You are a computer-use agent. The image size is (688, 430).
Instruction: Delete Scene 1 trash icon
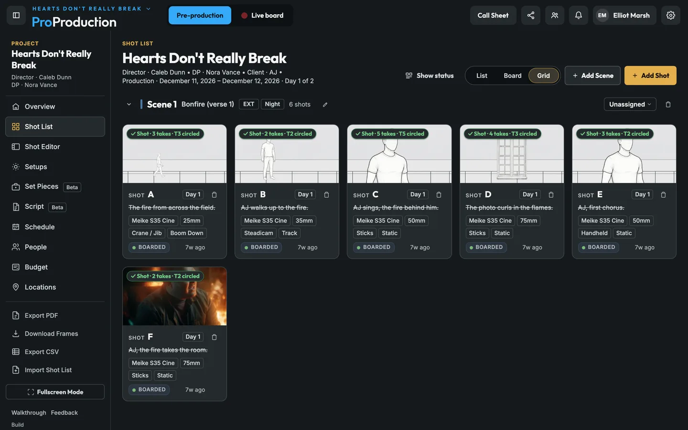[x=668, y=105]
